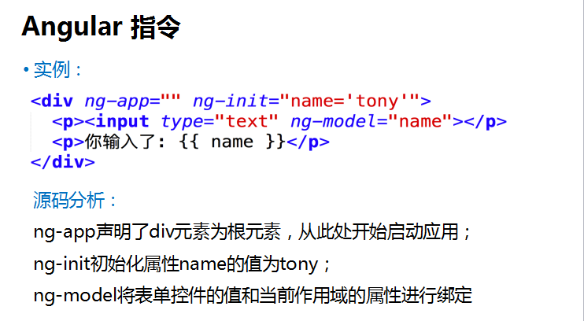Click the code line containing 'ng-model="name"'

[x=279, y=121]
